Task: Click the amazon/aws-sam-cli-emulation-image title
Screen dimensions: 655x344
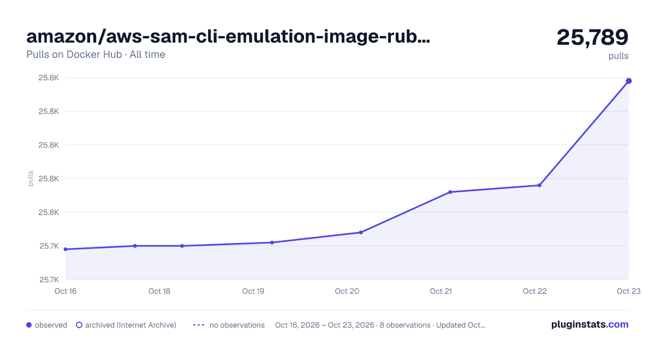Action: (x=228, y=37)
